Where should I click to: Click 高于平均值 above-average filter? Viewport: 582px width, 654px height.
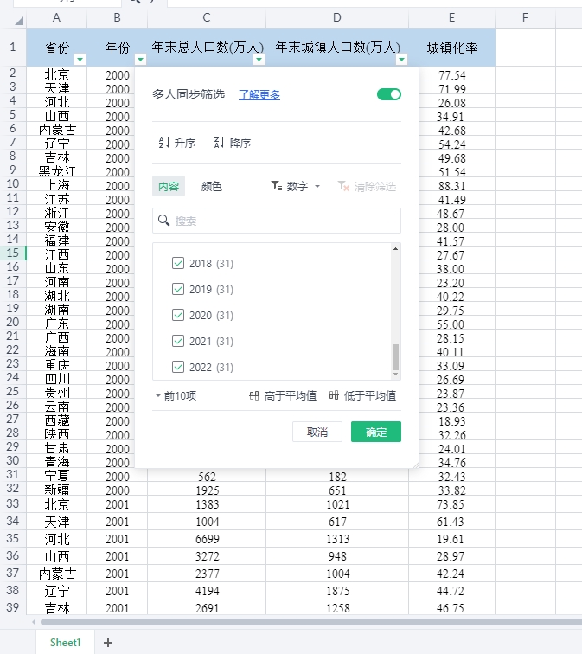coord(283,395)
